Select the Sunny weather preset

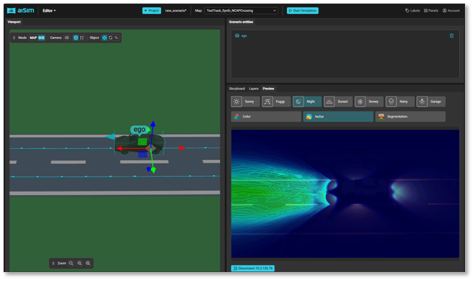click(245, 101)
